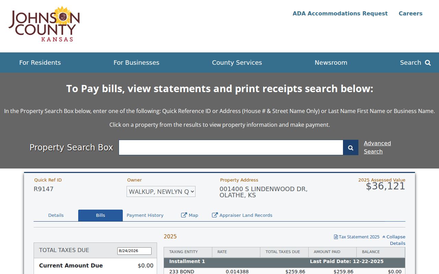The image size is (439, 274).
Task: Click the Quick Ref ID value R9147
Action: click(44, 189)
